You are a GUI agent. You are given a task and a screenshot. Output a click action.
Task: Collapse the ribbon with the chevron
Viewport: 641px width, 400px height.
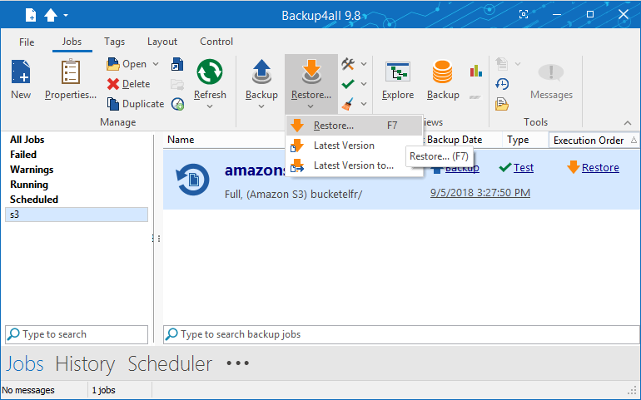628,122
